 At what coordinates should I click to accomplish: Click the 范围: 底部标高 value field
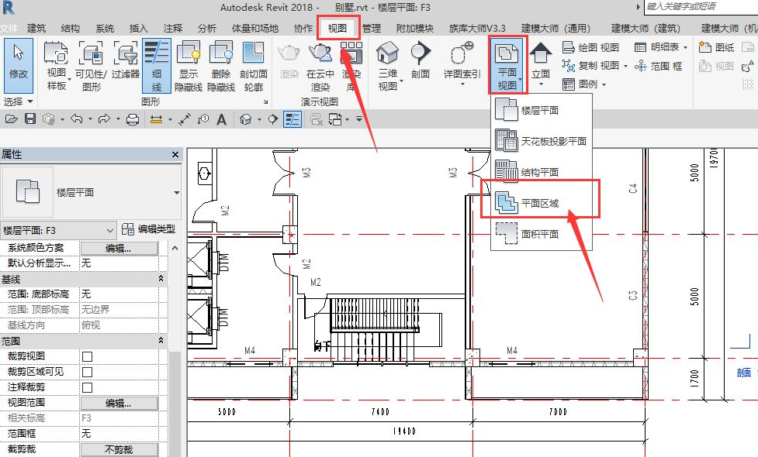[119, 294]
